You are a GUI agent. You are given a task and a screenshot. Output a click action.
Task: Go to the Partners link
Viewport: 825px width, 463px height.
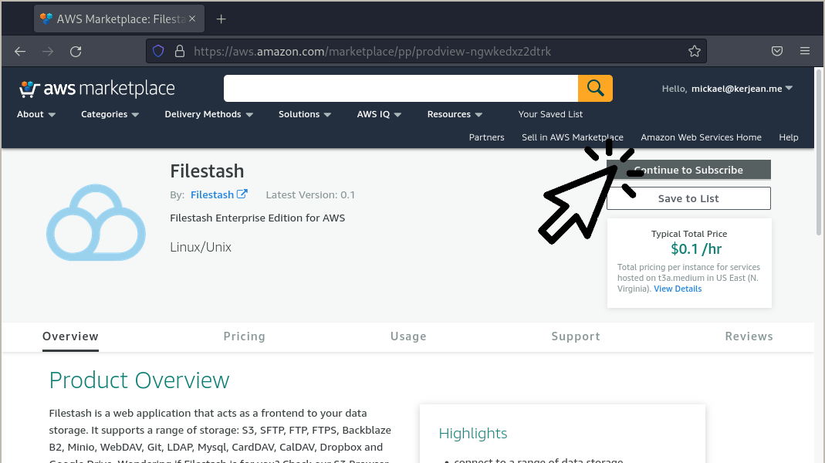(x=487, y=137)
